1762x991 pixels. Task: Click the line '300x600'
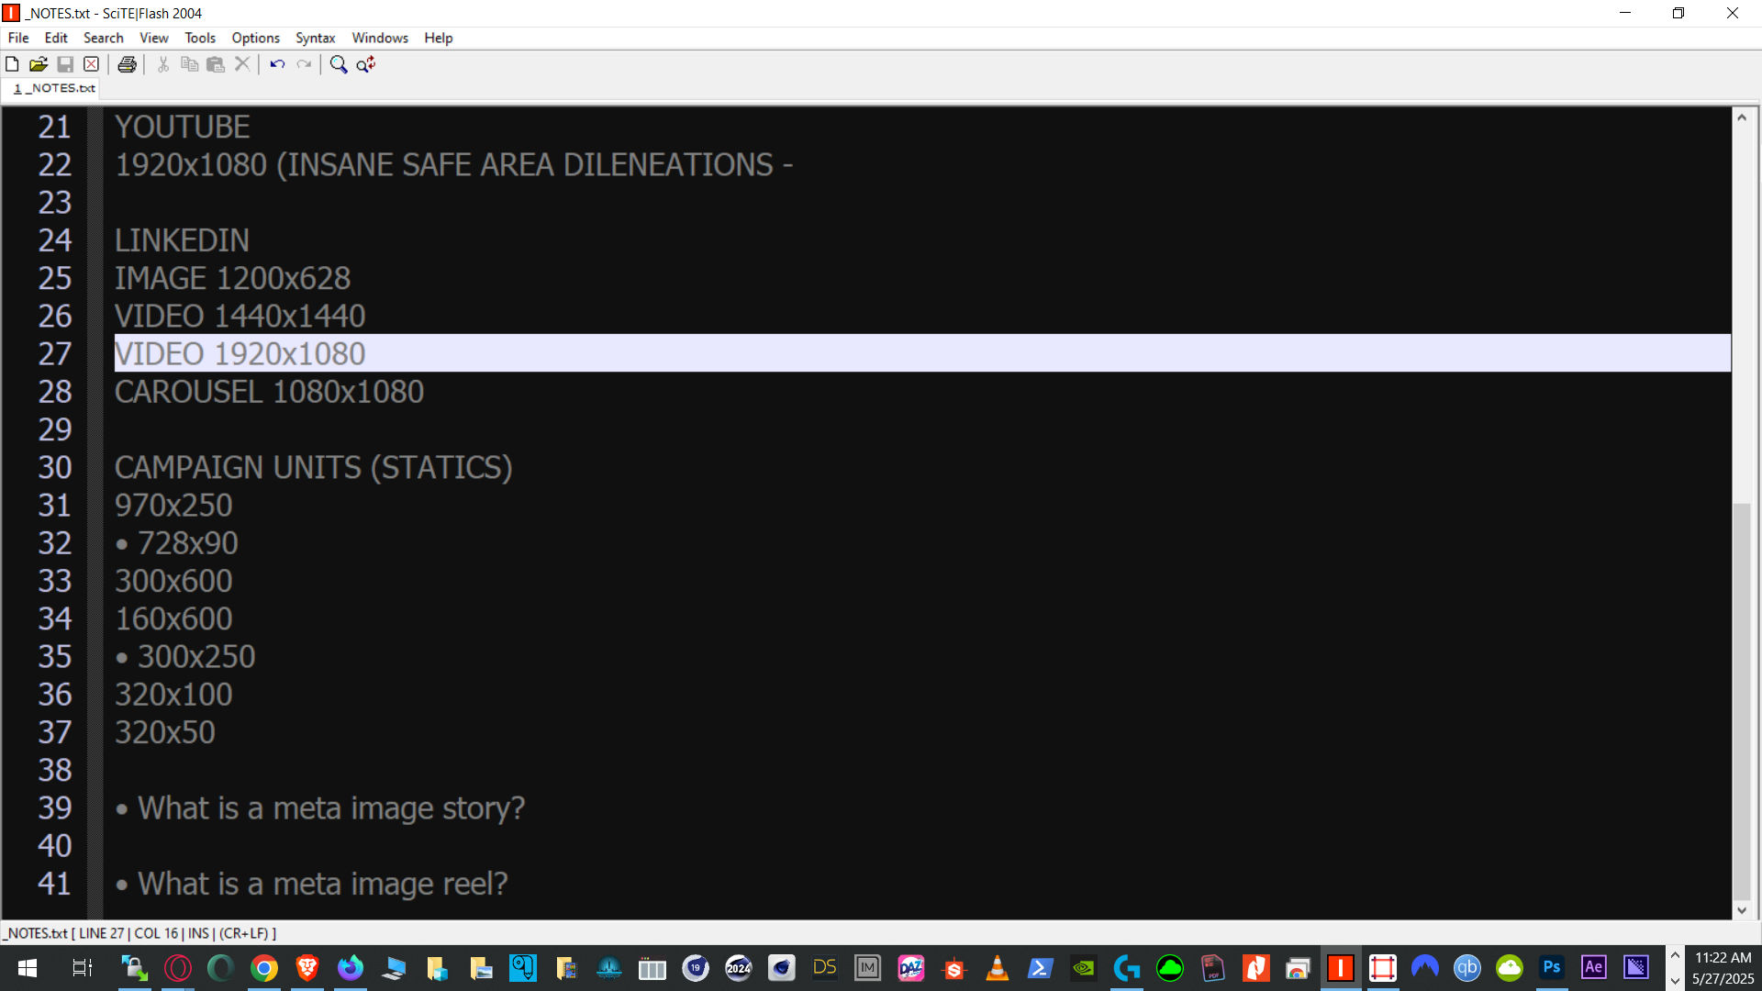click(x=173, y=581)
